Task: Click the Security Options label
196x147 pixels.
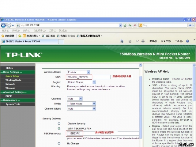Action: 52,119
